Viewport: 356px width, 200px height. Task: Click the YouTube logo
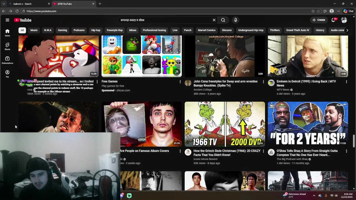tap(23, 20)
